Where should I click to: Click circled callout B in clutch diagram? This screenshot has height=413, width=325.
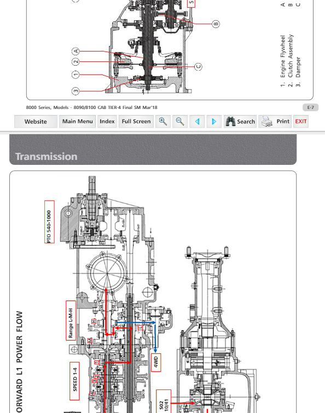(x=216, y=24)
